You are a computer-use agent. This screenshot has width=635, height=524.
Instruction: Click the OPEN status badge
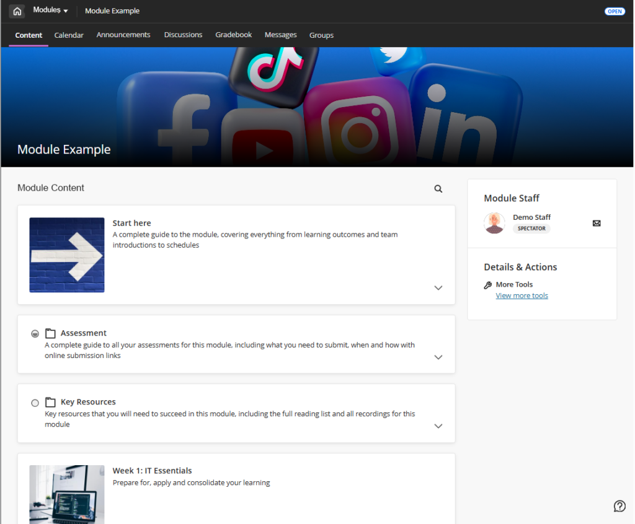tap(615, 11)
